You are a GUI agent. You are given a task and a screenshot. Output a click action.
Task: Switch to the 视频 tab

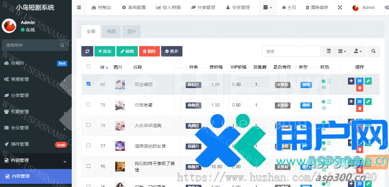click(x=111, y=32)
